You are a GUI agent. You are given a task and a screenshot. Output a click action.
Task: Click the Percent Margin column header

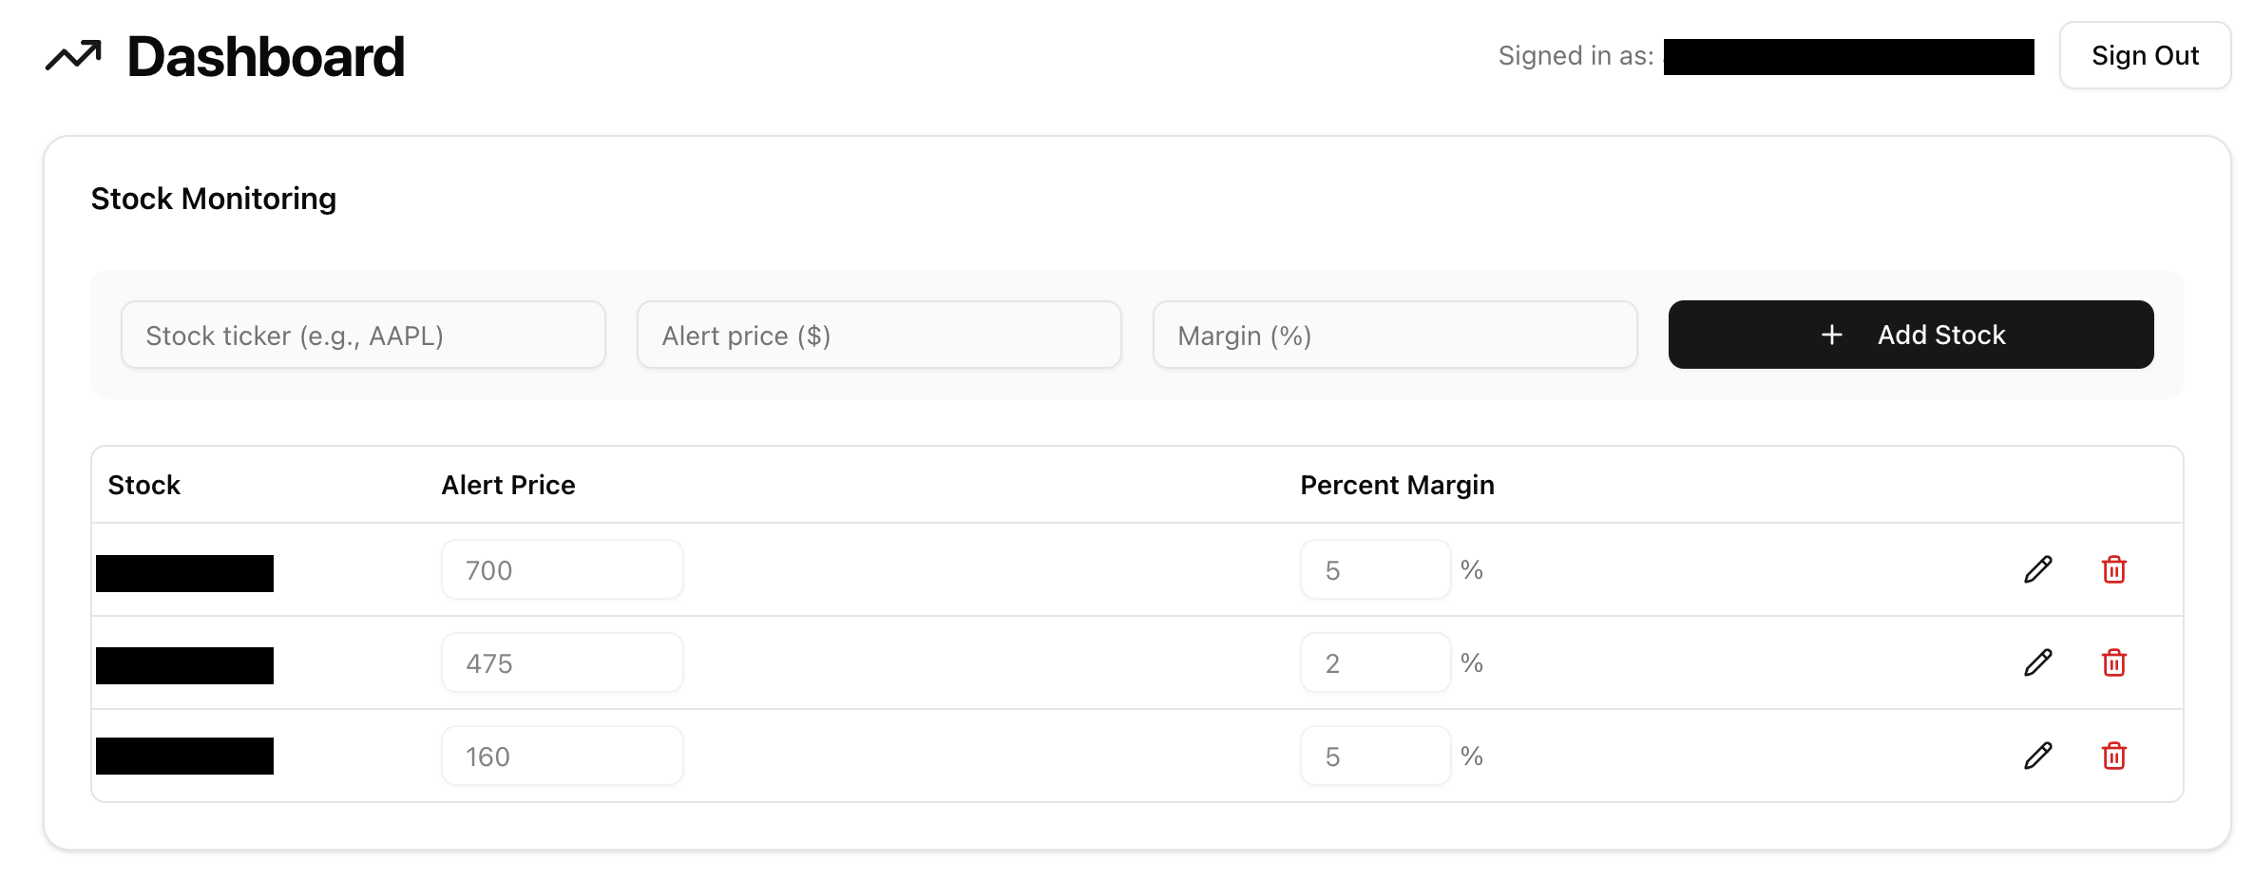[x=1397, y=485]
